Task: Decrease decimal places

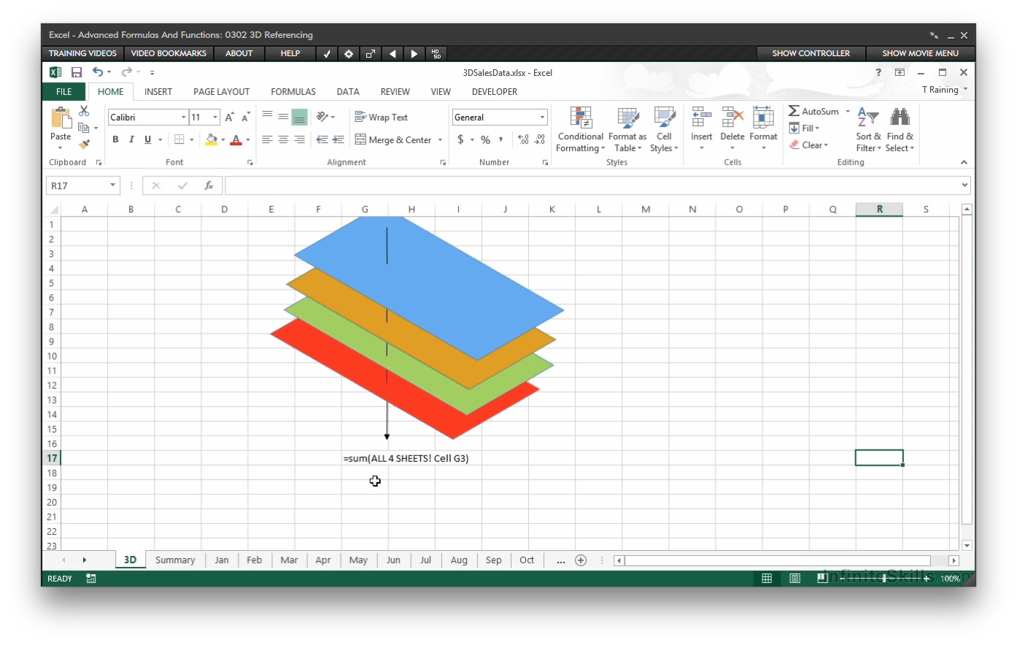Action: (x=540, y=139)
